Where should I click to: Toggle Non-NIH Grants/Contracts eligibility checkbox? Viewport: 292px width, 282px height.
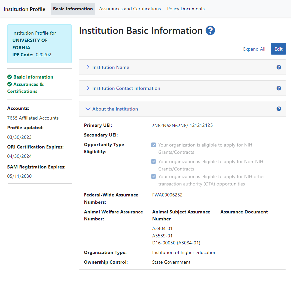[153, 162]
